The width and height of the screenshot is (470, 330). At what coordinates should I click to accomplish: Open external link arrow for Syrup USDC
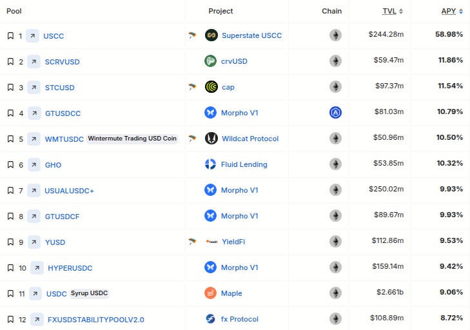point(35,294)
